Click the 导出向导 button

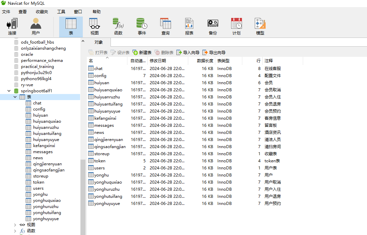point(213,52)
